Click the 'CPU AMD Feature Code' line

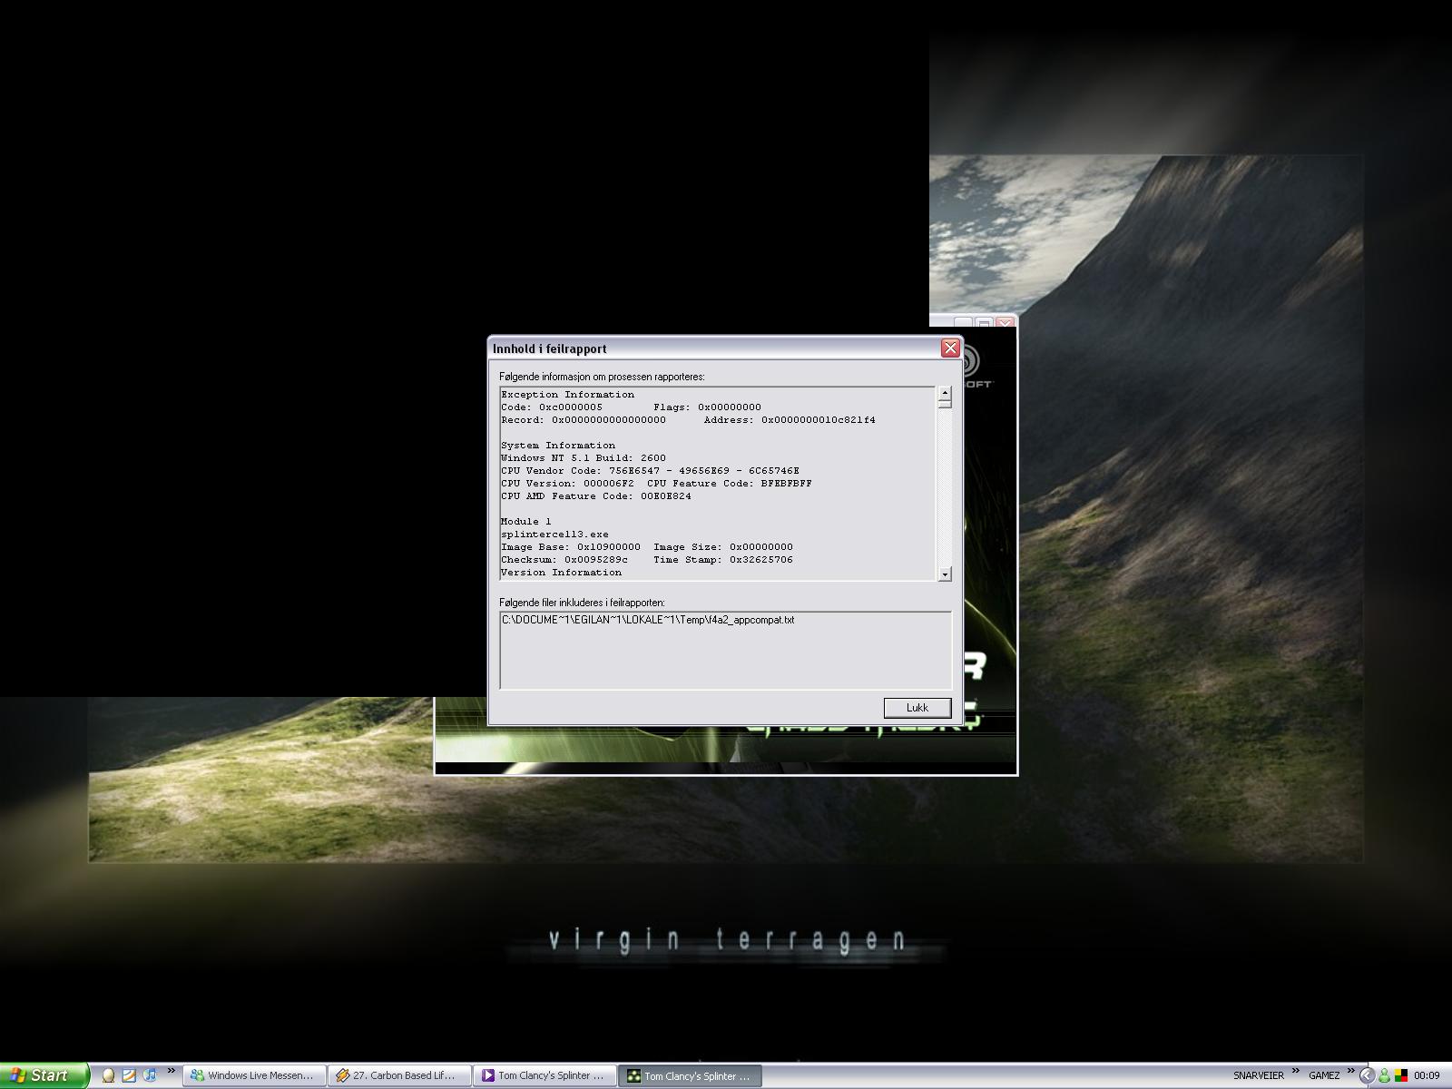595,496
